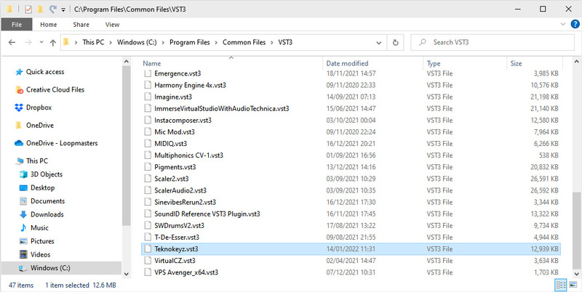Sort files by Name column
582x292 pixels.
(x=152, y=63)
